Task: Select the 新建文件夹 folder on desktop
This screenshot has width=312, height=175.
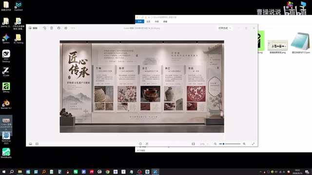Action: [x=6, y=6]
